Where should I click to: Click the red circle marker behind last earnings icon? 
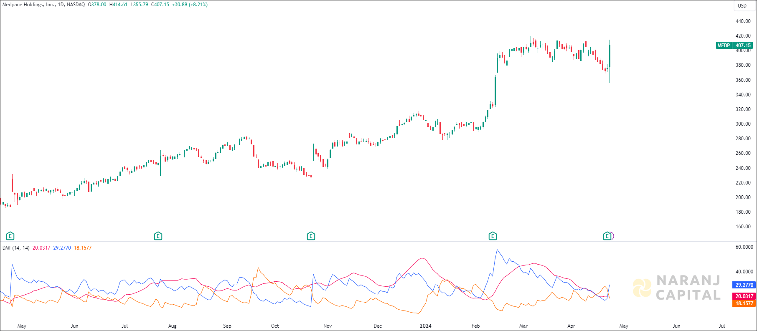(612, 236)
